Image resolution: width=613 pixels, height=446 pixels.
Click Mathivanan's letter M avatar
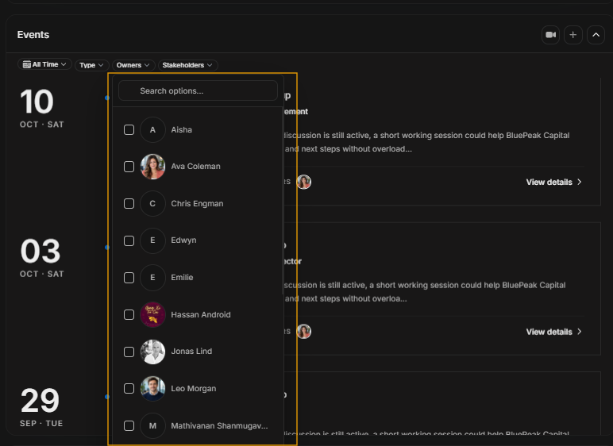[x=153, y=425]
